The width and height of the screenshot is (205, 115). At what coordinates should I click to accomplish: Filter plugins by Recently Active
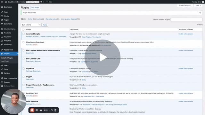point(51,19)
